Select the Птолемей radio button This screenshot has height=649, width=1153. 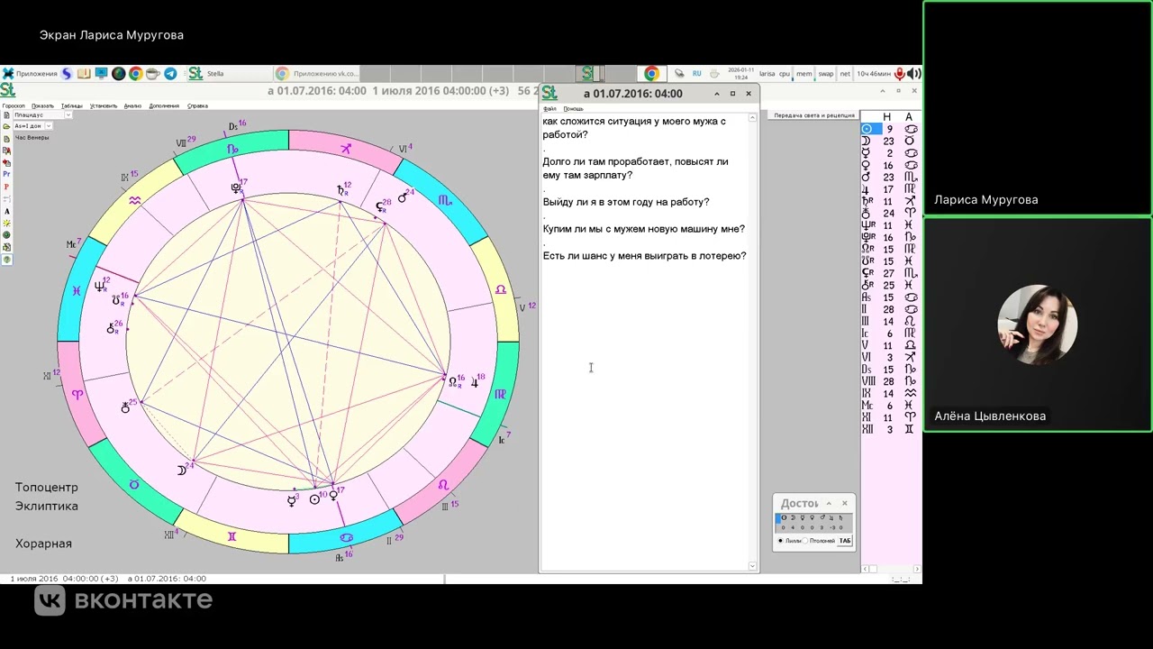[804, 541]
